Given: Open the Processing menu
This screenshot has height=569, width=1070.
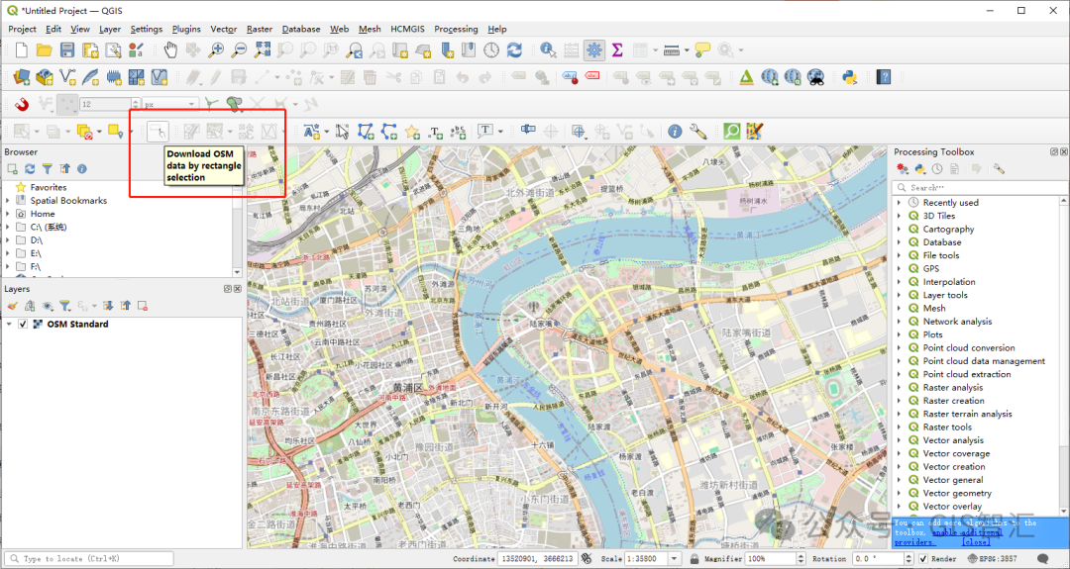Looking at the screenshot, I should [x=455, y=29].
